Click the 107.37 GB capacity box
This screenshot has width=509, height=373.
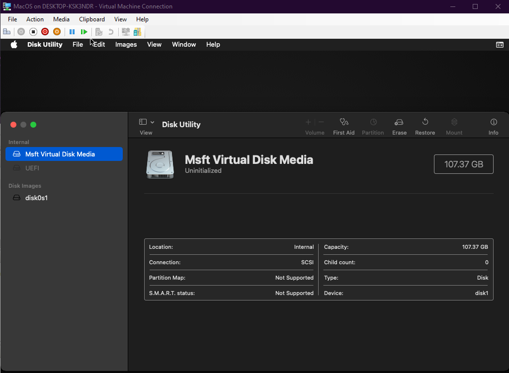pos(463,164)
